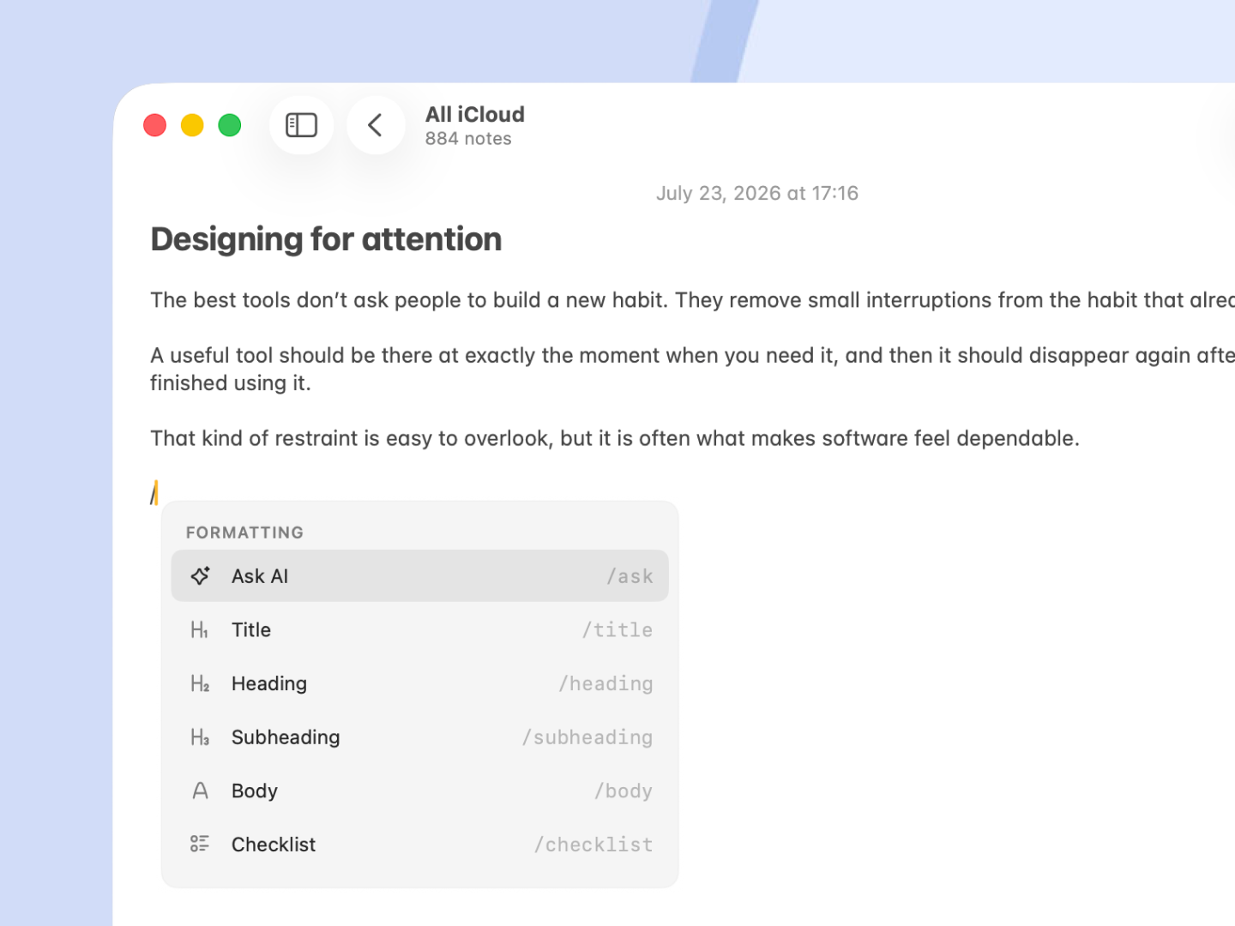Screen dimensions: 1235x926
Task: Click paragraph starting That kind of restraint
Action: pos(615,439)
